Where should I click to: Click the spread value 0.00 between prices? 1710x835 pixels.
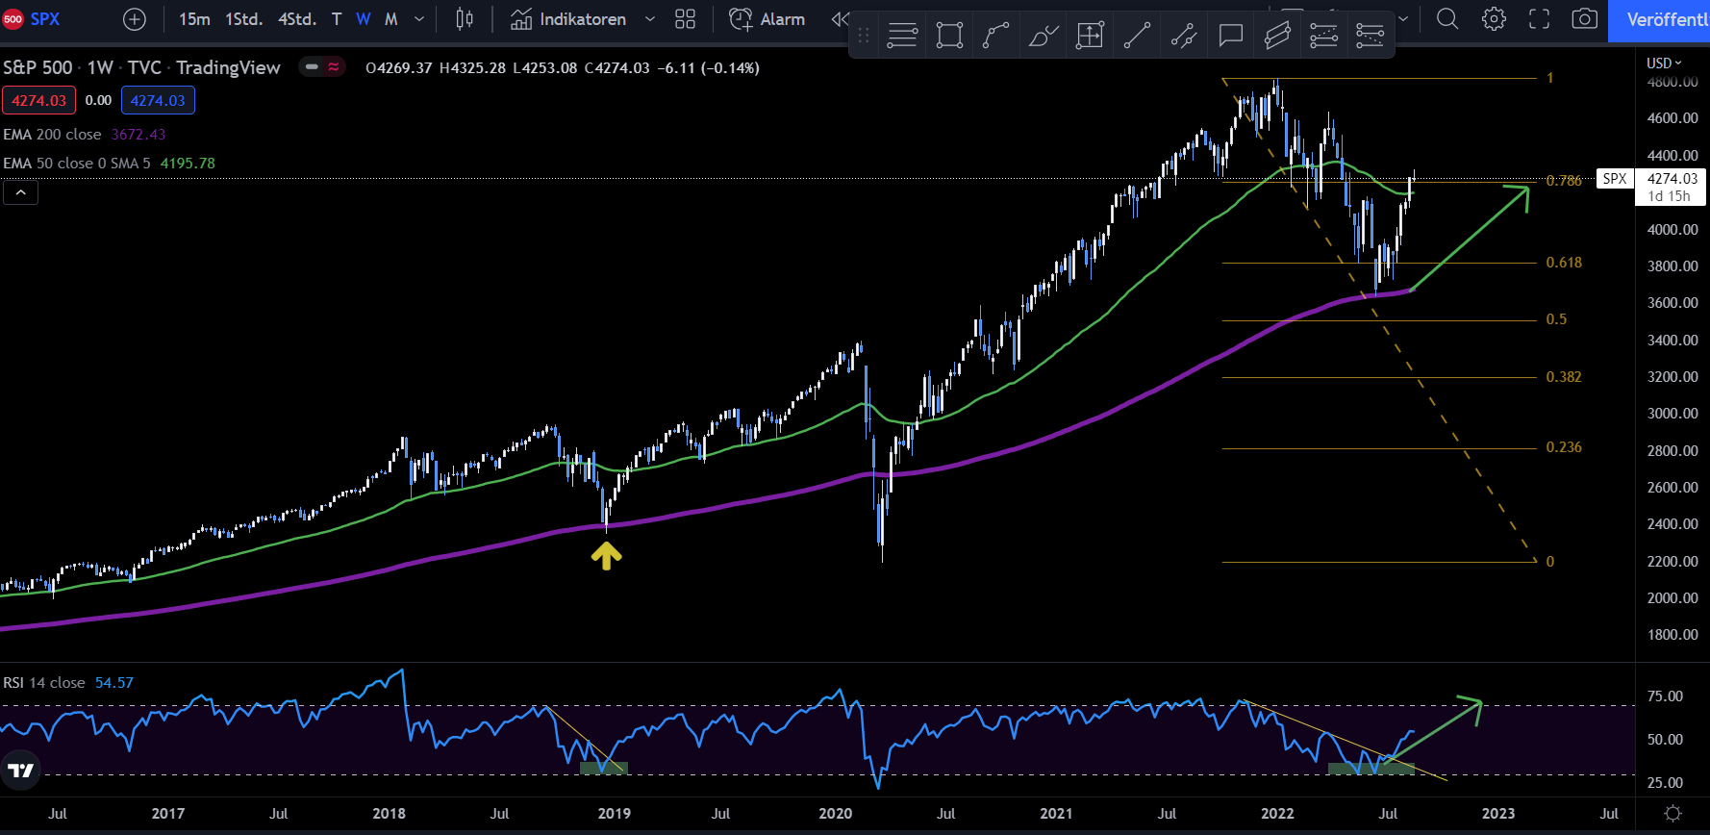tap(98, 100)
